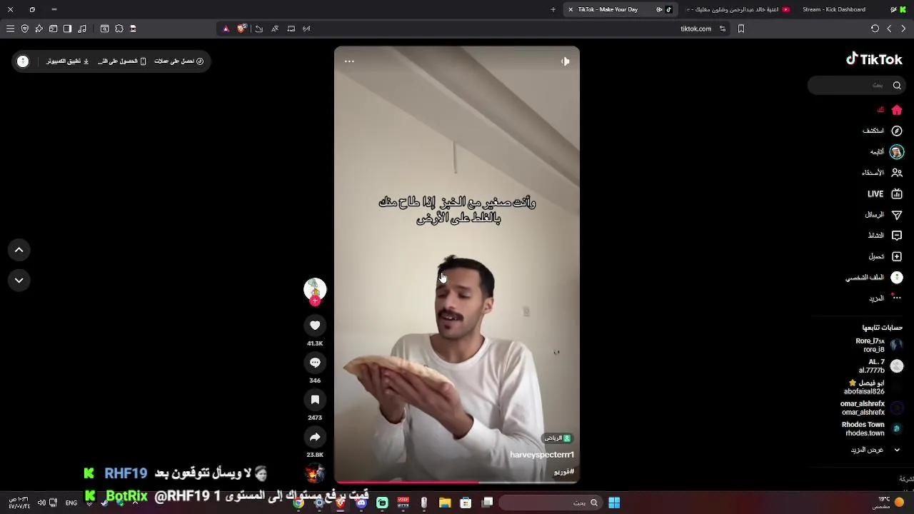Open the Explore compass icon

pyautogui.click(x=897, y=131)
